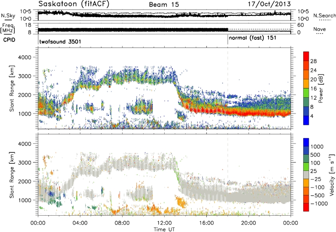Image resolution: width=336 pixels, height=232 pixels.
Task: Select the "normal (fast) 151" CPID entry
Action: [x=252, y=38]
